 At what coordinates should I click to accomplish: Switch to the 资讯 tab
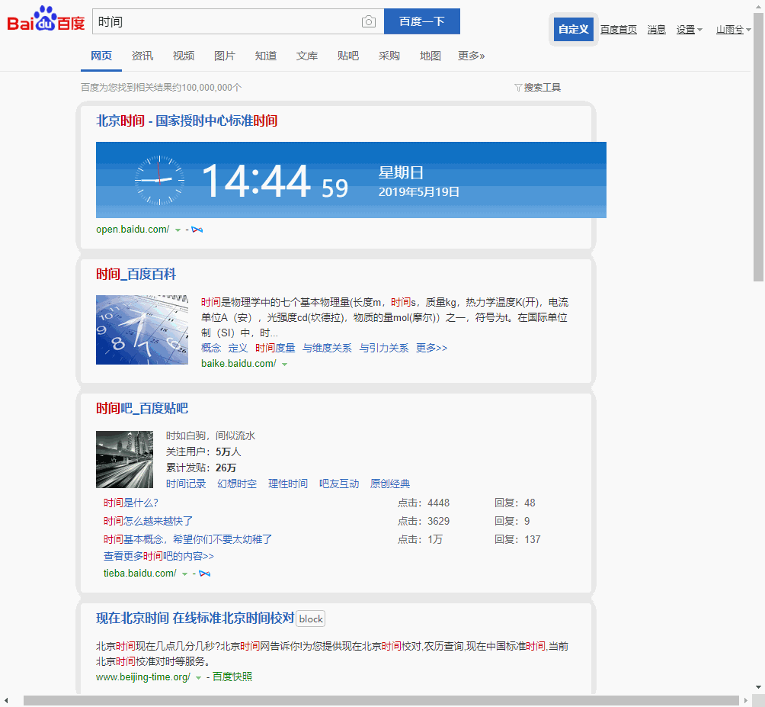coord(142,56)
